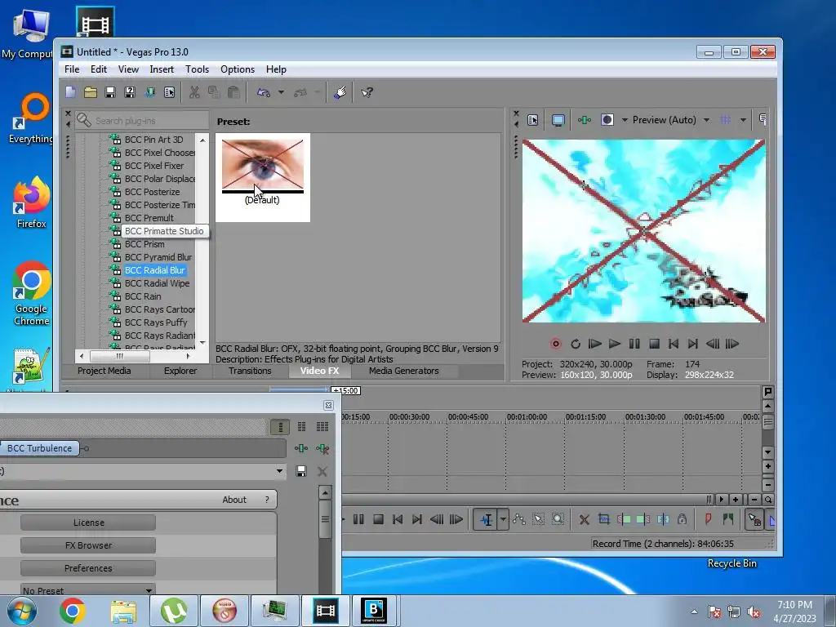Screen dimensions: 836x627
Task: Expand the Normal Edit tool dropdown arrow
Action: coord(503,519)
